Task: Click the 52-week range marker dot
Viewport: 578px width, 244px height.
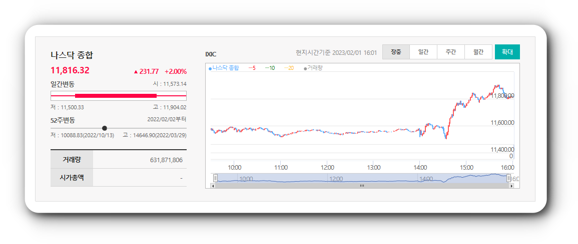Action: (104, 128)
